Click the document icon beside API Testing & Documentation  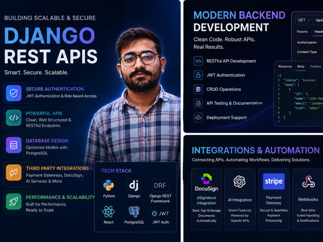click(x=198, y=103)
